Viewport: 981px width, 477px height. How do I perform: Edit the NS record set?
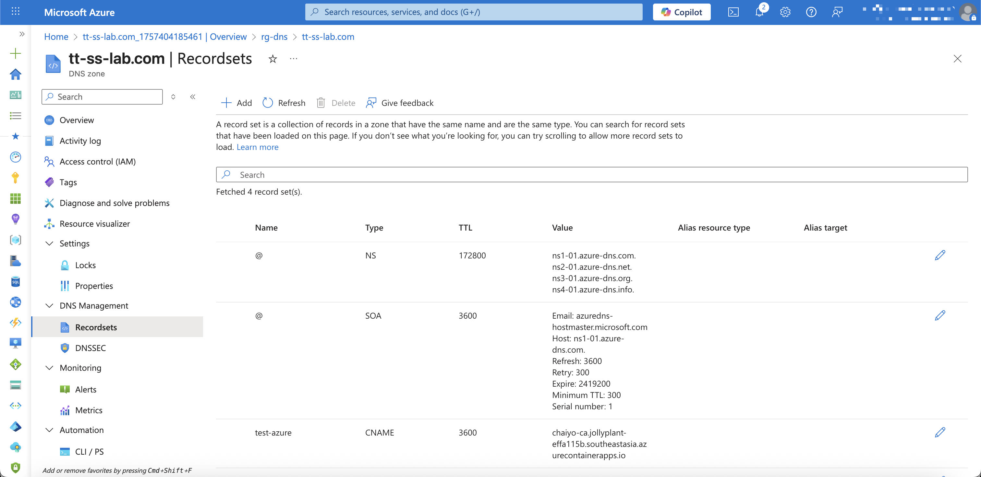coord(940,255)
